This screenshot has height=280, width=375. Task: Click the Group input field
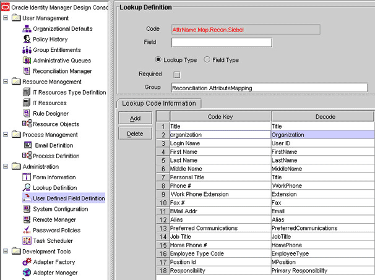[x=269, y=88]
